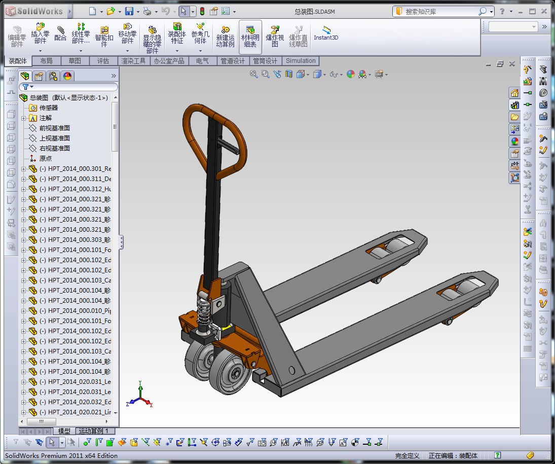Viewport: 555px width, 464px height.
Task: Open the 办公室产品 tab
Action: [x=169, y=61]
